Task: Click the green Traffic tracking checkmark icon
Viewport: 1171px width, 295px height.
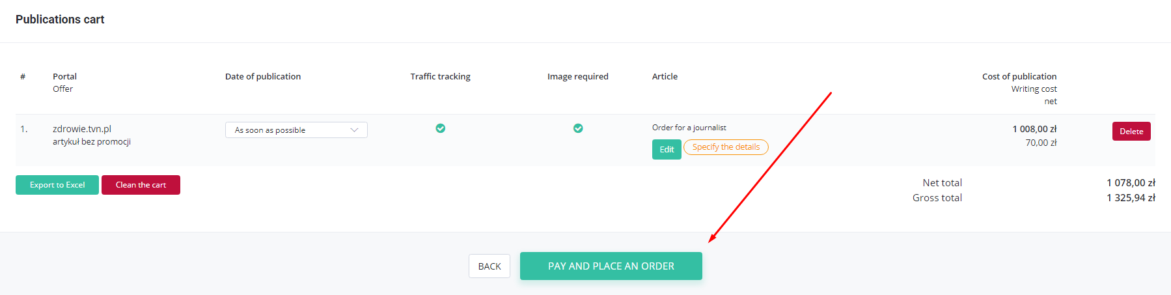Action: tap(441, 128)
